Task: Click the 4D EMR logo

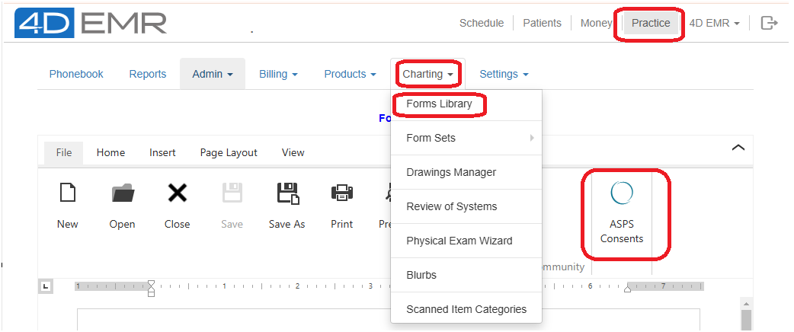Action: pos(91,23)
